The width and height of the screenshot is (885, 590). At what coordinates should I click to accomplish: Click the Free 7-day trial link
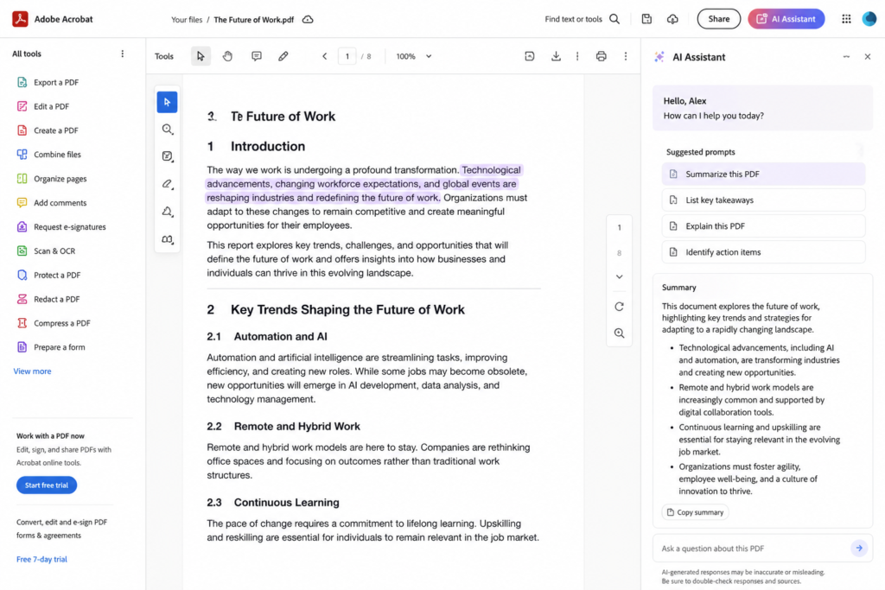41,560
